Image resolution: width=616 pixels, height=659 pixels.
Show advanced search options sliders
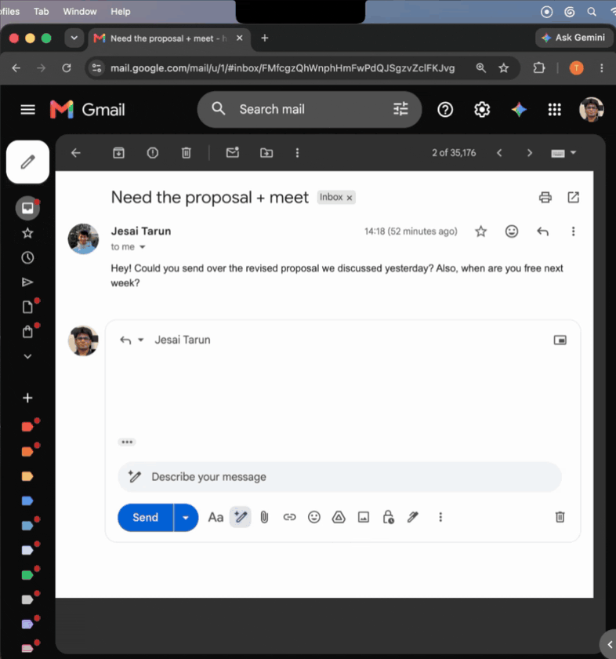[400, 109]
